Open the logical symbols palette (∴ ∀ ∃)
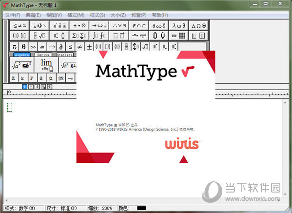 (x=119, y=25)
